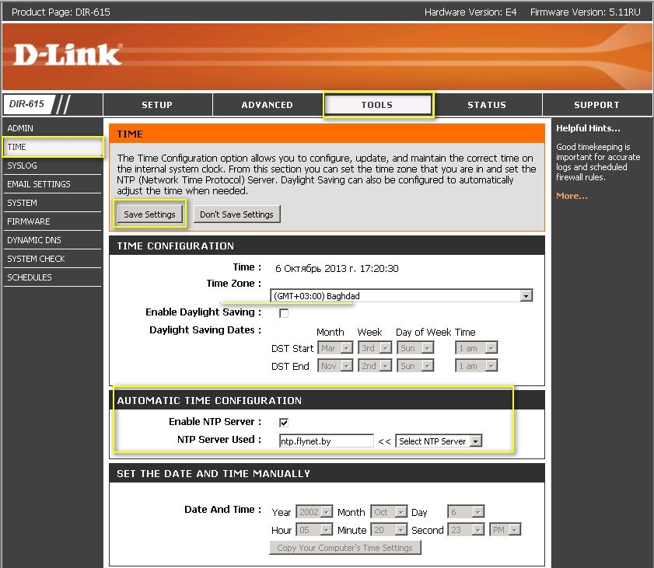The height and width of the screenshot is (568, 654).
Task: Click Don't Save Settings button
Action: [236, 214]
